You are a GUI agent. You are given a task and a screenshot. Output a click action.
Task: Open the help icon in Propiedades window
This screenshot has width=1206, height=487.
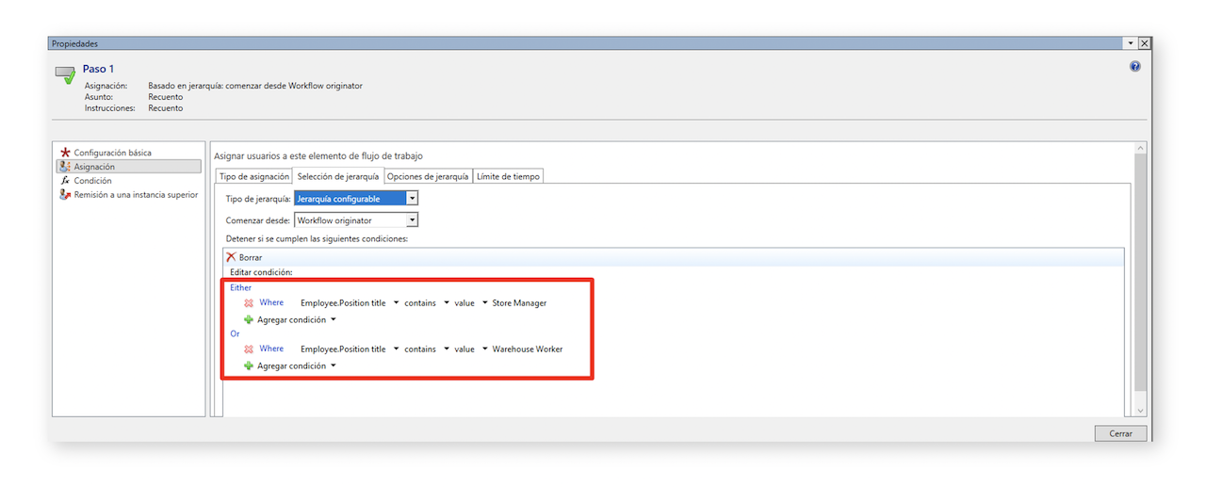tap(1135, 67)
